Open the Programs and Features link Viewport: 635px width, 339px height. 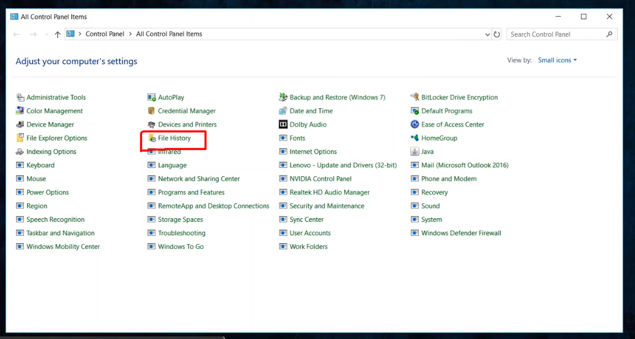click(x=191, y=192)
